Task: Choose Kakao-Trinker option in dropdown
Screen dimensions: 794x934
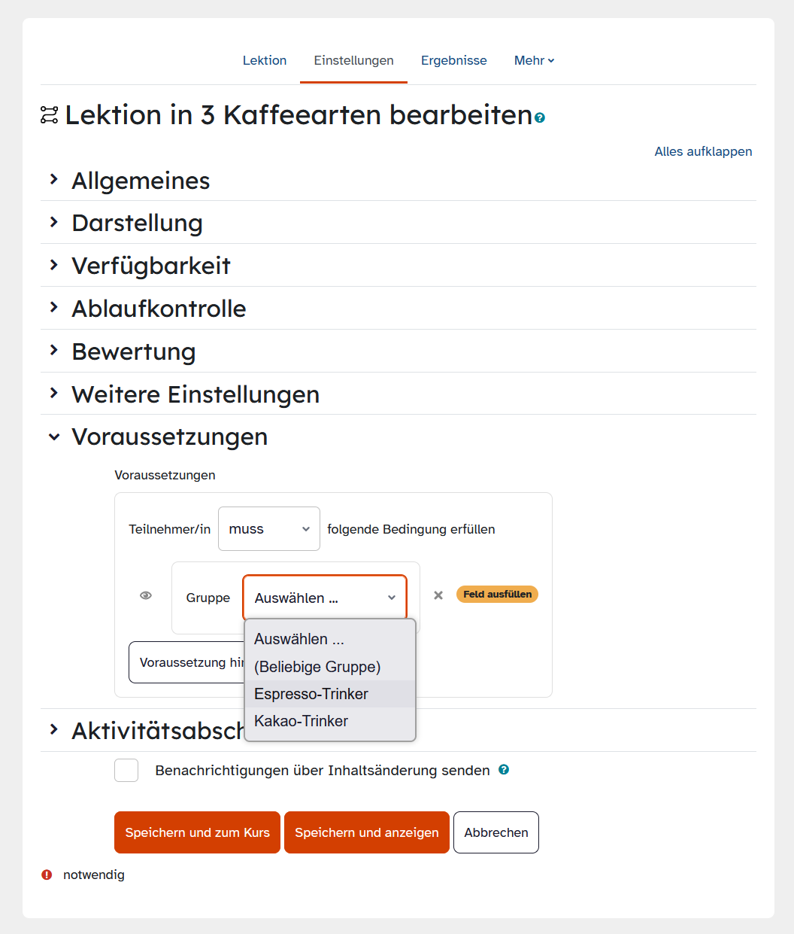Action: 302,721
